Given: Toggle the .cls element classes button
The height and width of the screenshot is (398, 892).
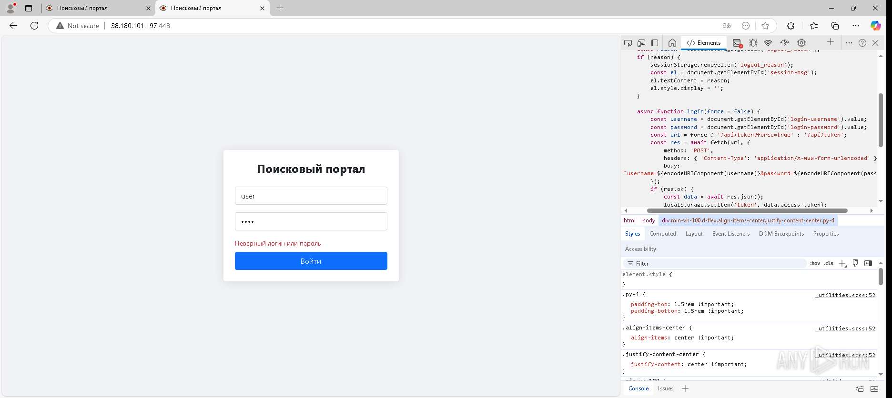Looking at the screenshot, I should (829, 263).
